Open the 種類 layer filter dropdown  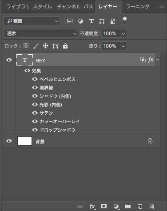[32, 21]
